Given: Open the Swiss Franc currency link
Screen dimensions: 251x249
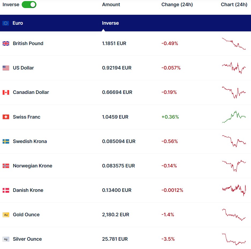Looking at the screenshot, I should pos(27,117).
